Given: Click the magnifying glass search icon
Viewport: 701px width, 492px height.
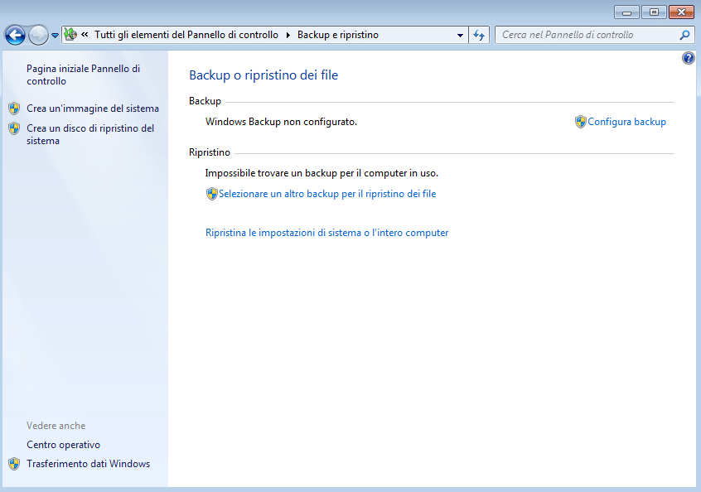Looking at the screenshot, I should [x=684, y=35].
